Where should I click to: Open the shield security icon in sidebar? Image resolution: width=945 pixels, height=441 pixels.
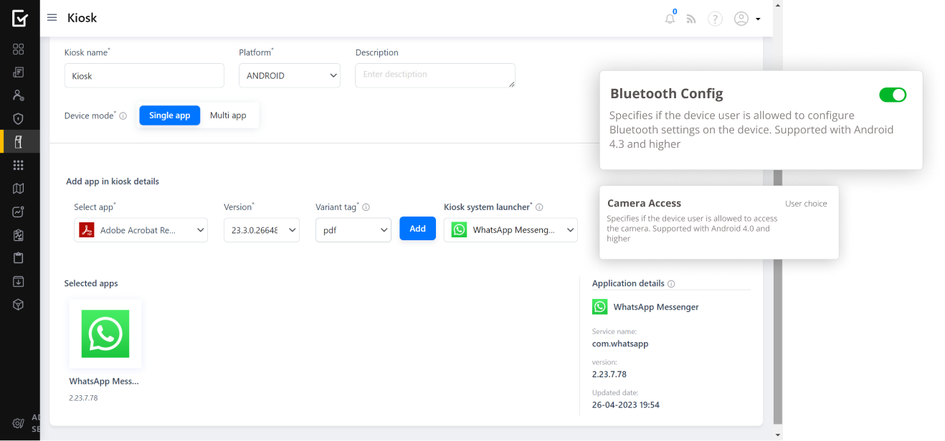click(19, 119)
